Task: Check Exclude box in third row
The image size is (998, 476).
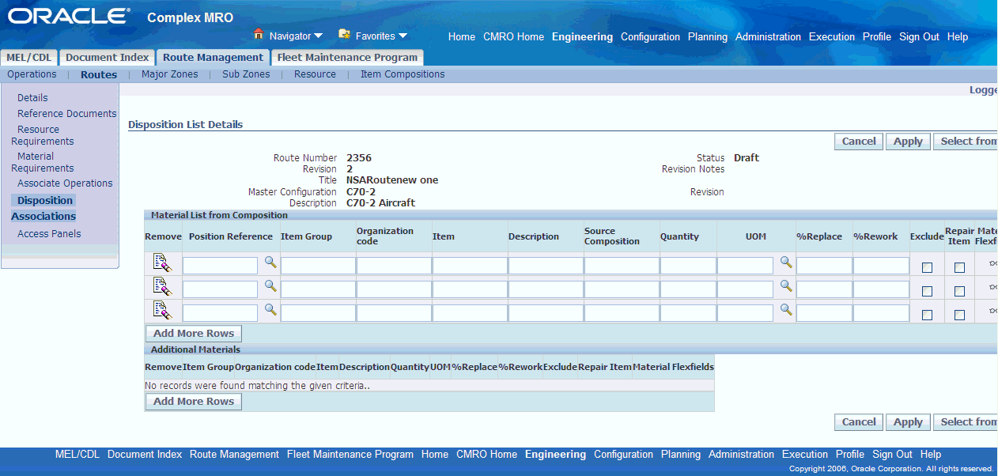Action: tap(927, 315)
